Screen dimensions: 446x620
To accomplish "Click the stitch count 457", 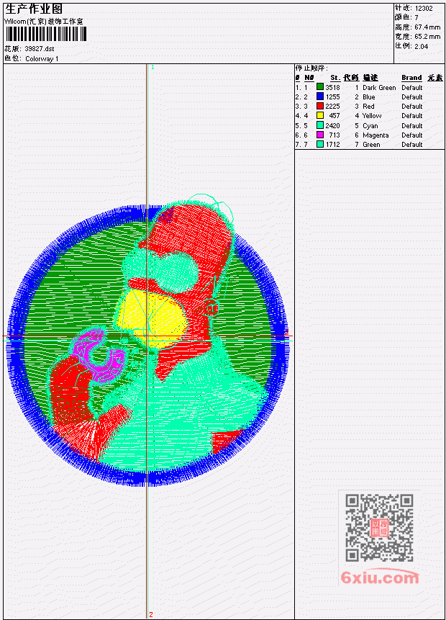I will pos(334,116).
